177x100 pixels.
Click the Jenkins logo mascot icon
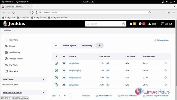pyautogui.click(x=5, y=24)
